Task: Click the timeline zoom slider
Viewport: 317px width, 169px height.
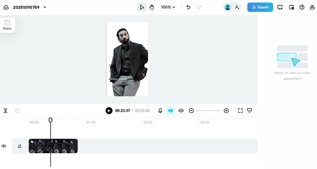Action: (x=209, y=111)
